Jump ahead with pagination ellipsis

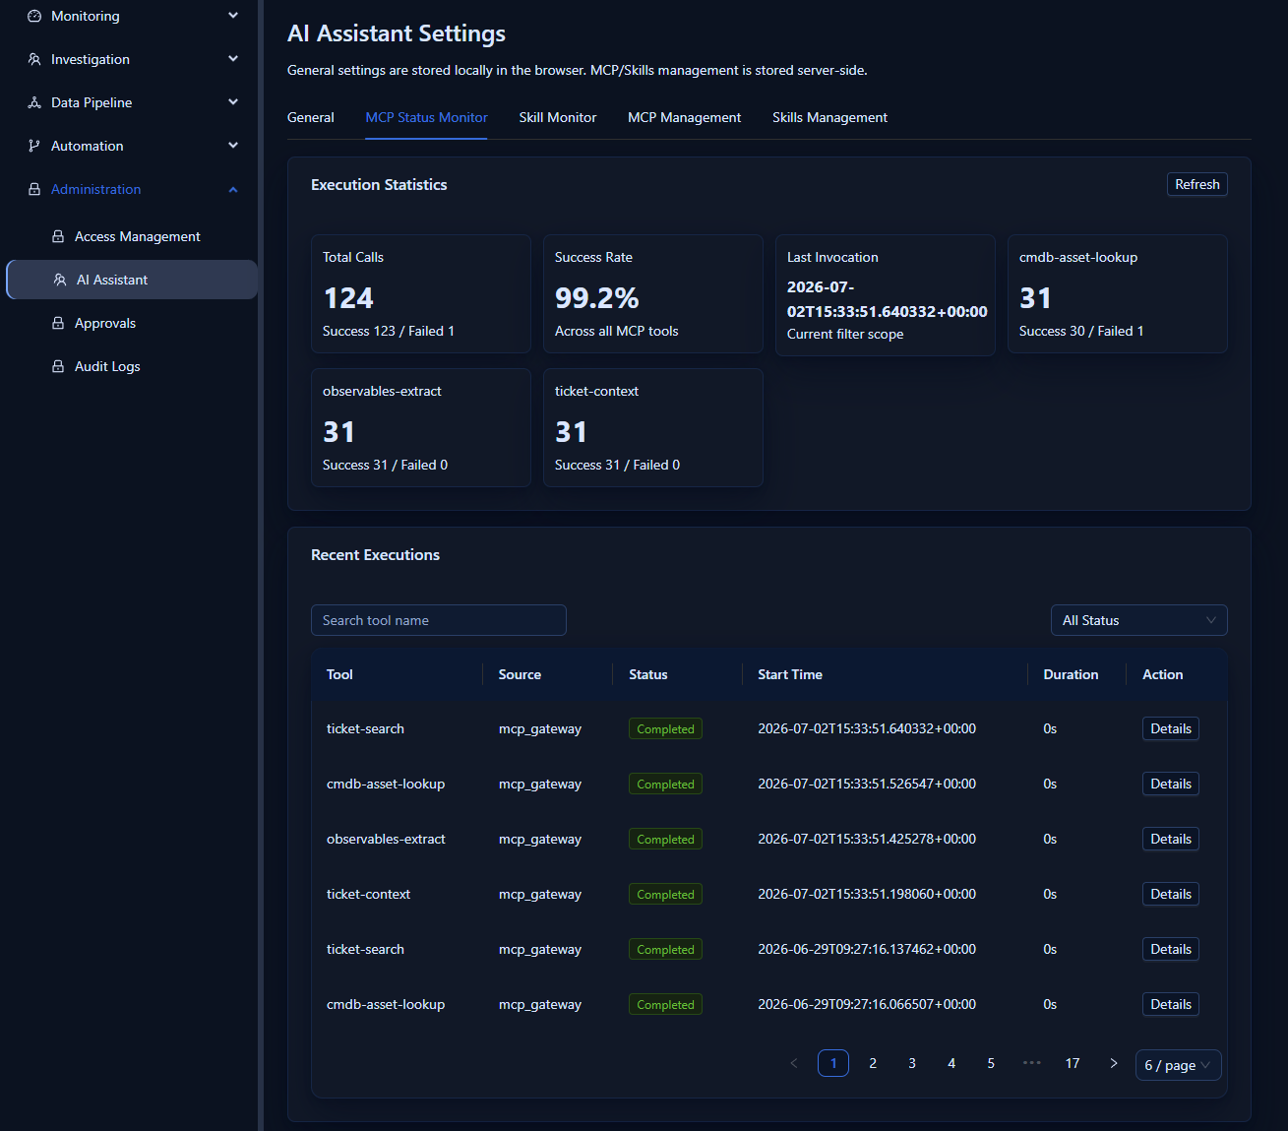[x=1031, y=1063]
